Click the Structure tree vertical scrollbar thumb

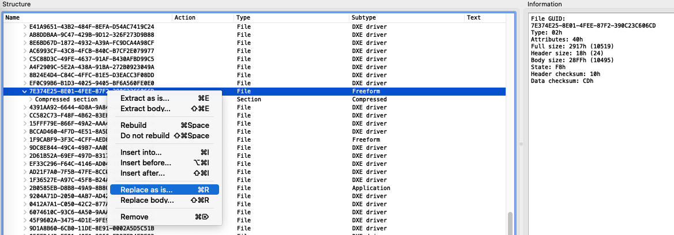[510, 222]
